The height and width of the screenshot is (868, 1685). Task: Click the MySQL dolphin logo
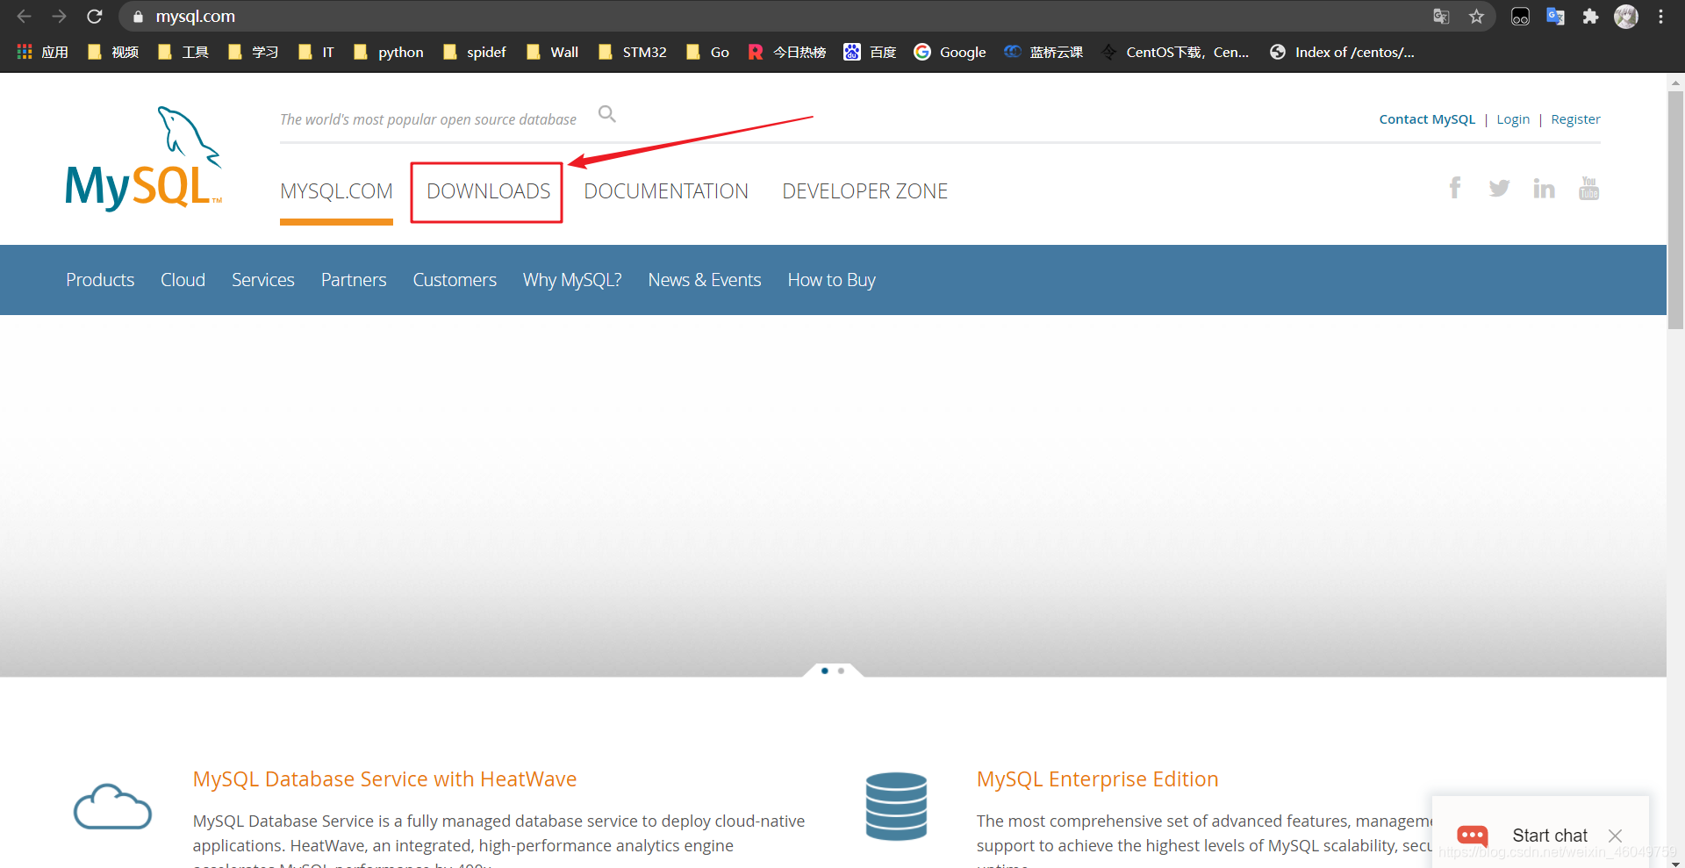[144, 158]
